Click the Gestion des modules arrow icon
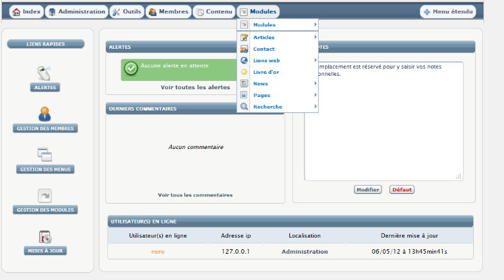Image resolution: width=504 pixels, height=280 pixels. [45, 195]
